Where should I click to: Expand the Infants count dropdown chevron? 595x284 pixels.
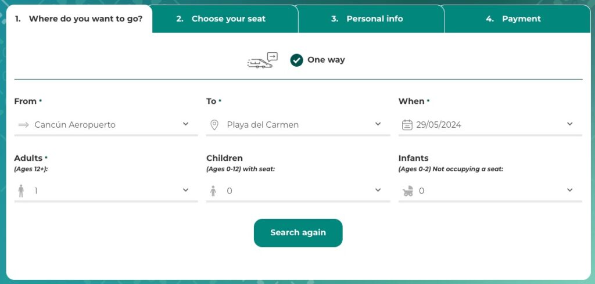point(569,190)
